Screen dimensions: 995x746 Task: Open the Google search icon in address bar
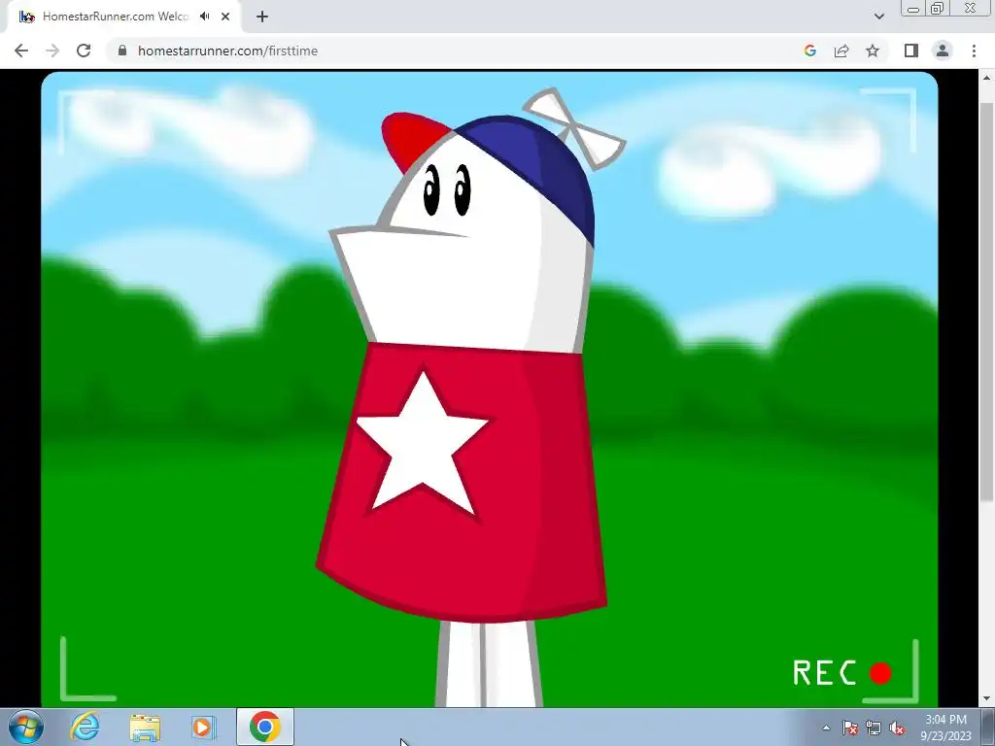809,51
